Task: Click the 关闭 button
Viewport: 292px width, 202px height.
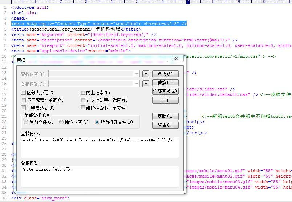Action: coord(165,100)
